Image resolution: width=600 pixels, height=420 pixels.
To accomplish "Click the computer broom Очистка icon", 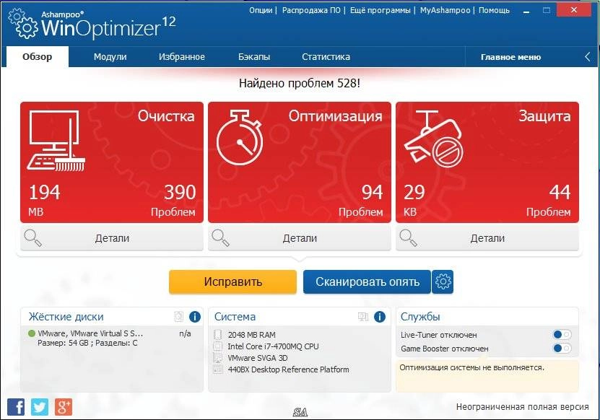I will (56, 140).
